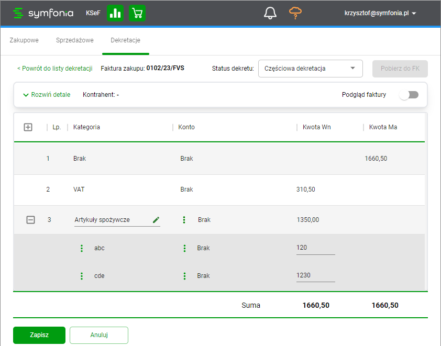Image resolution: width=441 pixels, height=346 pixels.
Task: Expand details via Rozwiń detale
Action: [x=47, y=95]
